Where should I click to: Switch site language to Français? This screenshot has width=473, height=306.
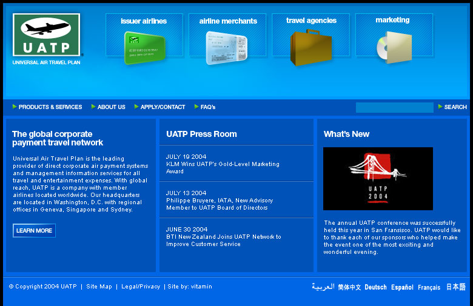(x=429, y=287)
